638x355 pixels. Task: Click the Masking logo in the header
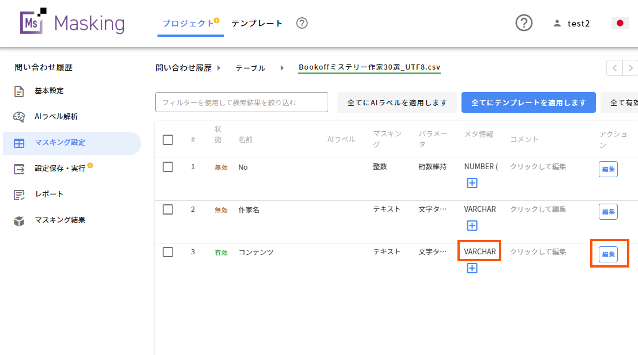pos(70,23)
